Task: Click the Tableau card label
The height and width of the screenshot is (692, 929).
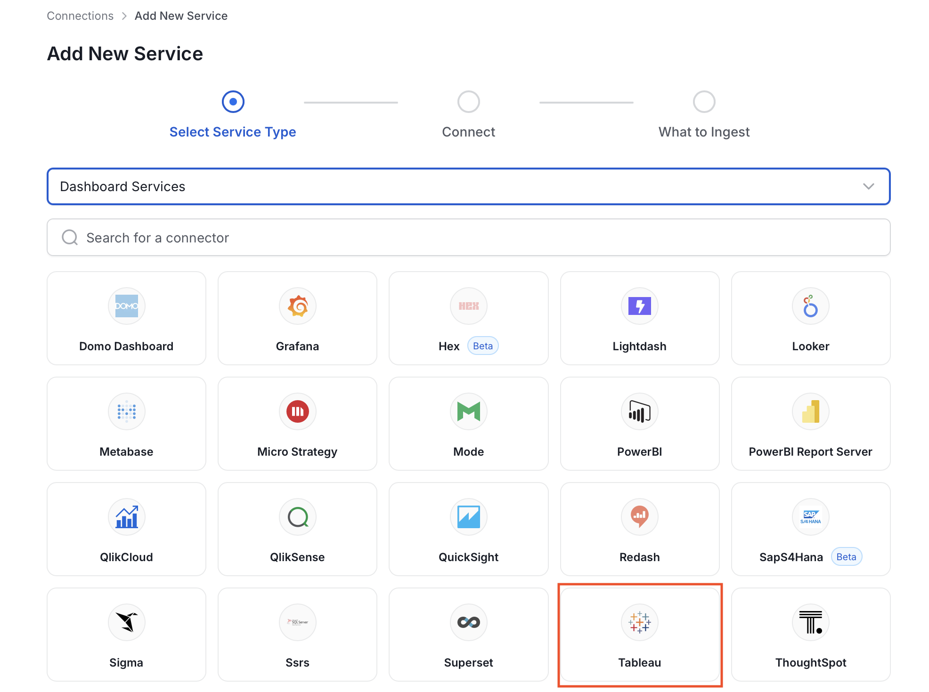Action: 640,662
